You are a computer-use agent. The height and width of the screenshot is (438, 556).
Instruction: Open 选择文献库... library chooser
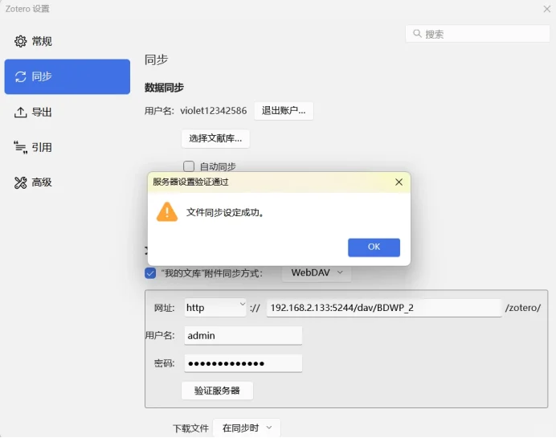coord(215,138)
